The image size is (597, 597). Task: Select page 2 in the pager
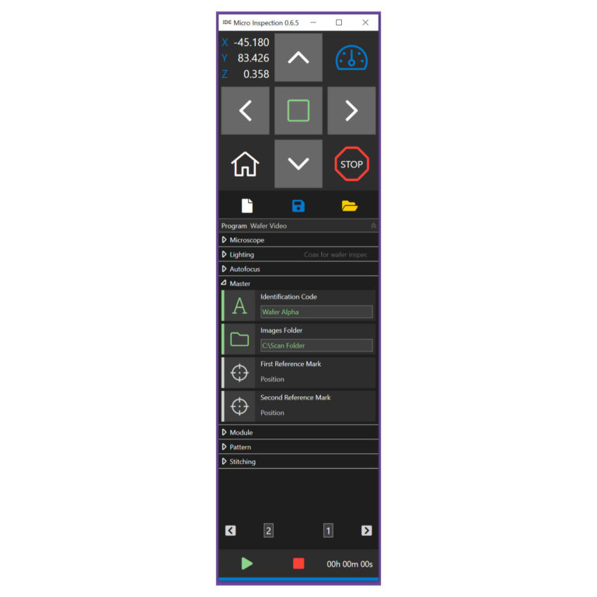click(268, 530)
